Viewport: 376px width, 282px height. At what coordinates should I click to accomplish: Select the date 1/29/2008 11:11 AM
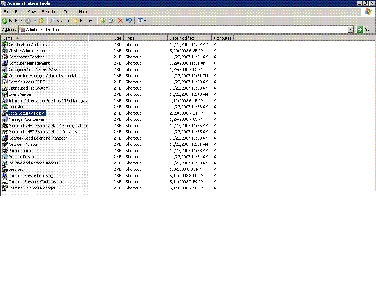coord(188,63)
